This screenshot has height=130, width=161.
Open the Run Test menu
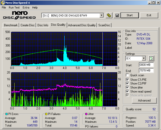pos(14,7)
